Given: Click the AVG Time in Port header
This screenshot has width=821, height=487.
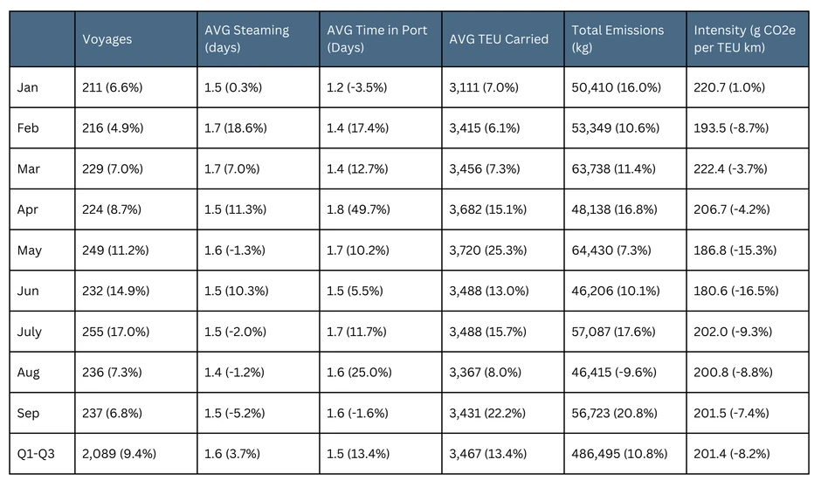Looking at the screenshot, I should tap(376, 38).
